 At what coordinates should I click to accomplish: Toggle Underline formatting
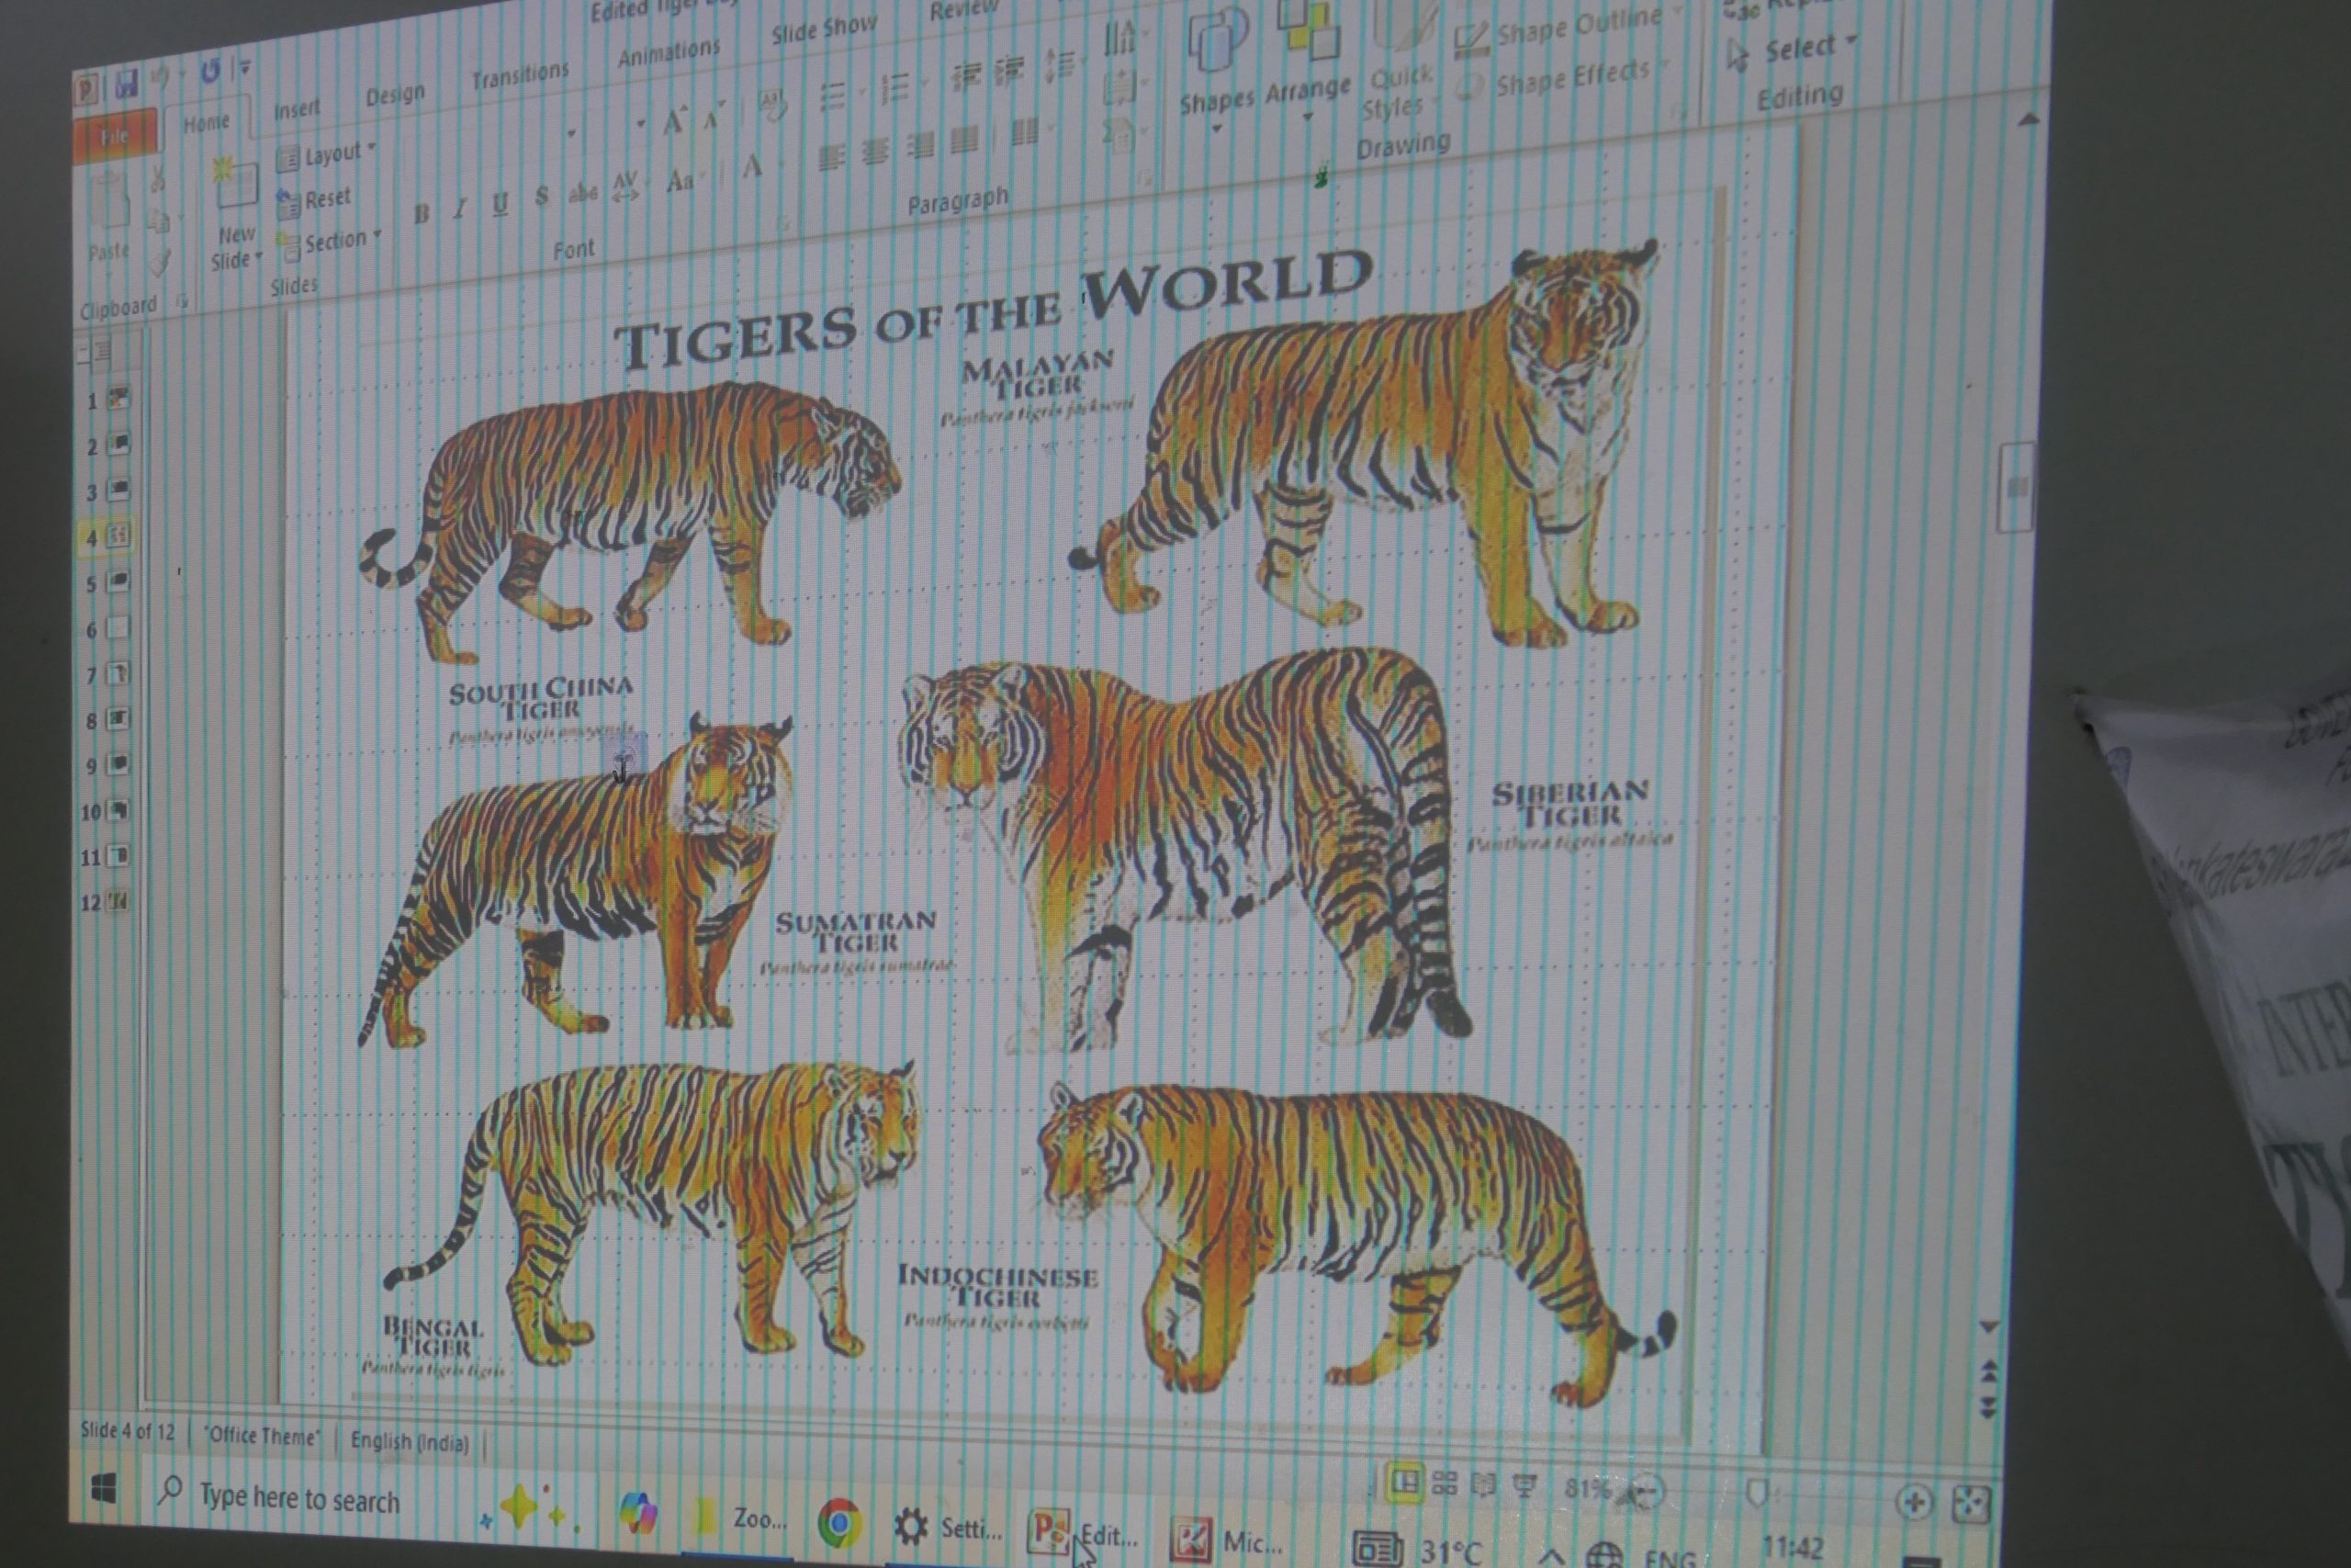[500, 203]
